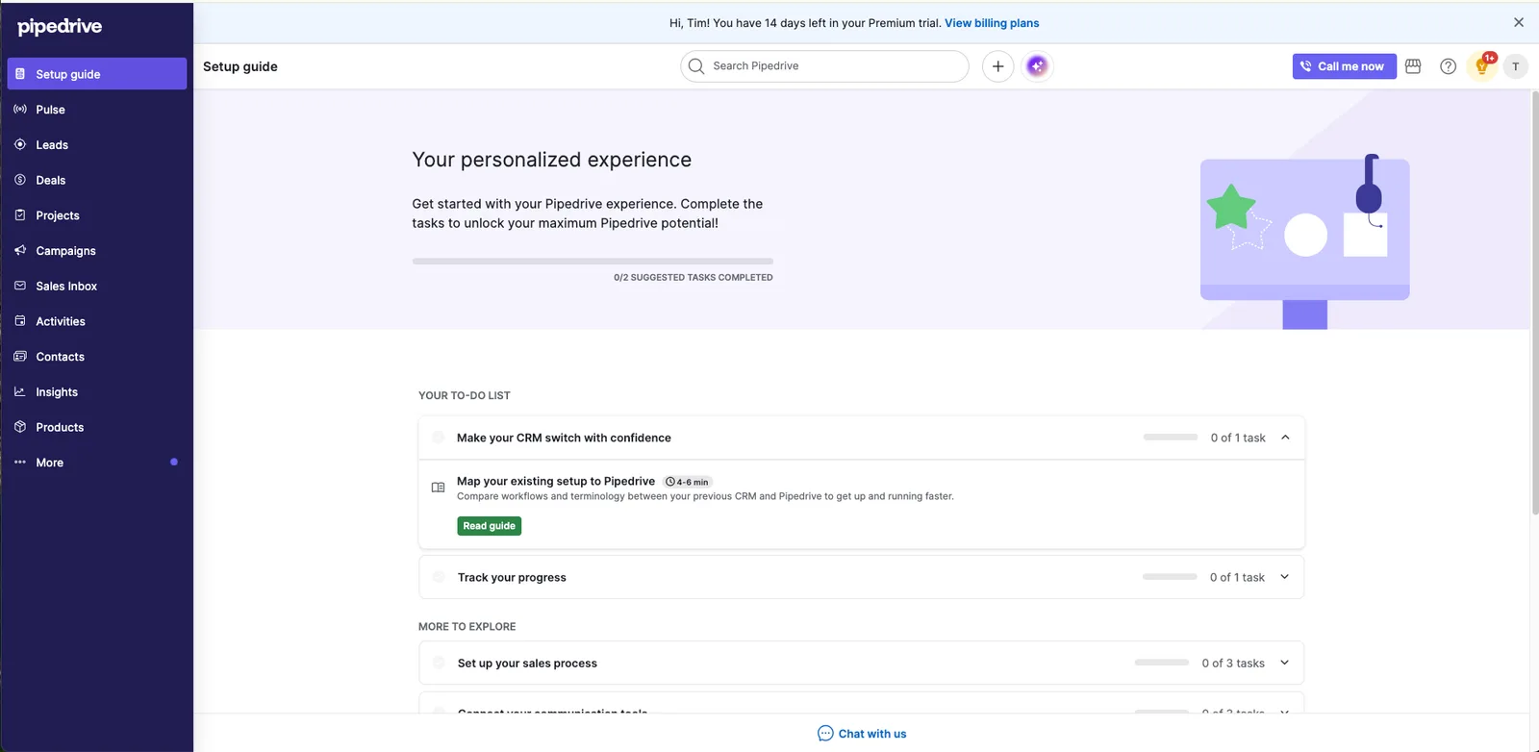Open the View billing plans link

coord(992,23)
